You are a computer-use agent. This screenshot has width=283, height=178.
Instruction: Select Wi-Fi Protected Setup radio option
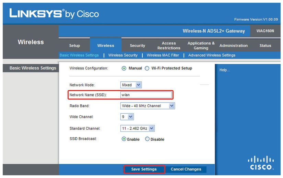(147, 68)
